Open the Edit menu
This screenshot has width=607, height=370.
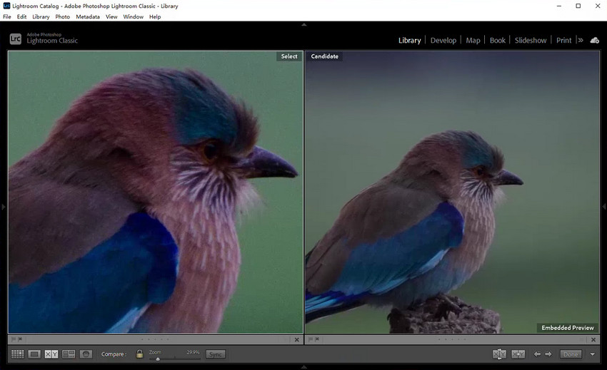tap(21, 16)
